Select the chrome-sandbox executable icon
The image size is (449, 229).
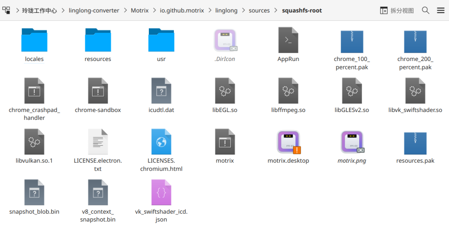[98, 90]
